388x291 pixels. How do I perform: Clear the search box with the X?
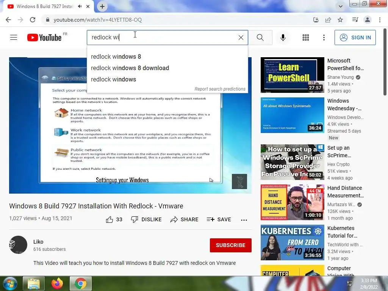pyautogui.click(x=241, y=38)
